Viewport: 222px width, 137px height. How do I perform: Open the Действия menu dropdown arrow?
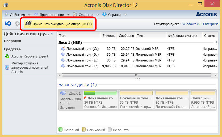point(29,15)
